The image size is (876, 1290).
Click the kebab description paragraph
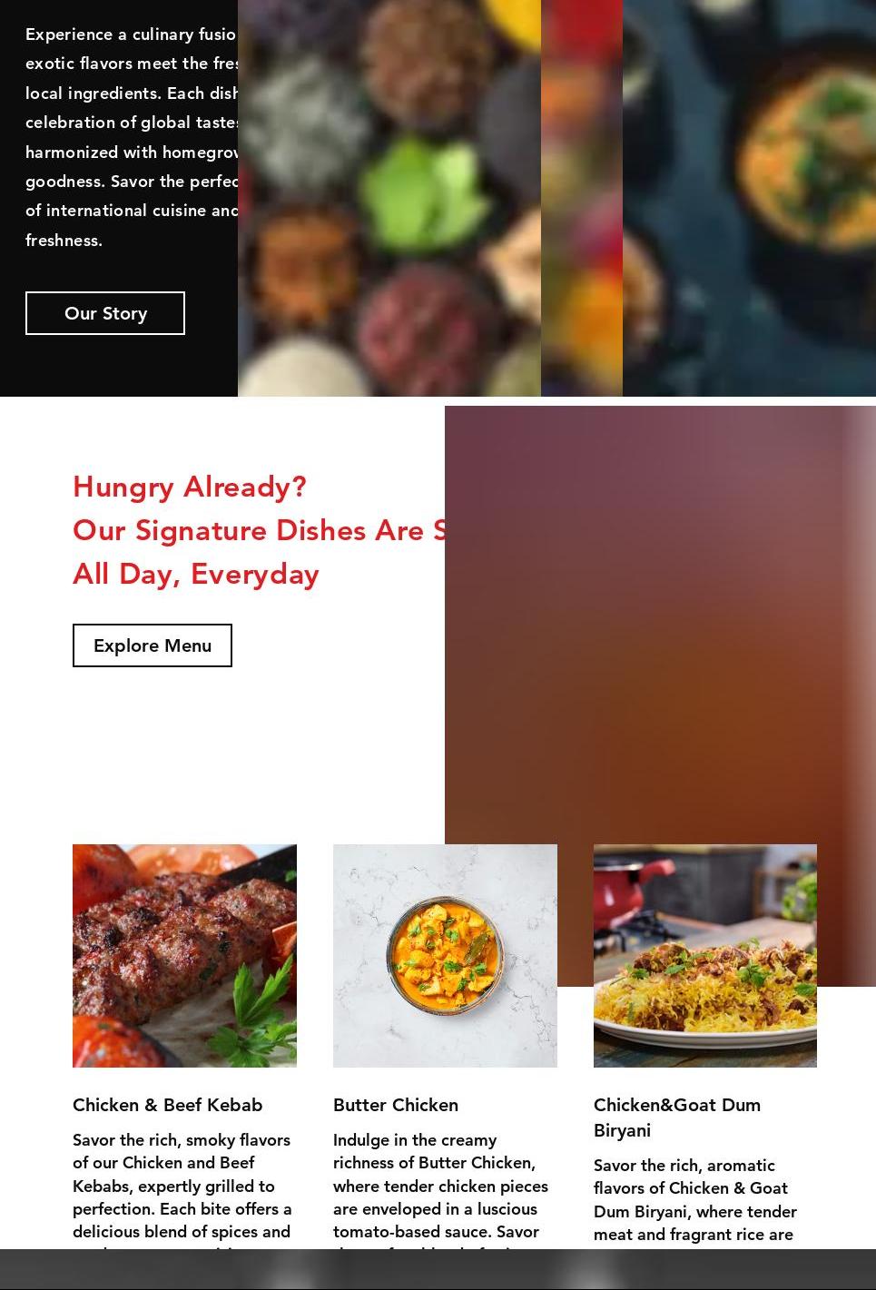click(x=182, y=1191)
